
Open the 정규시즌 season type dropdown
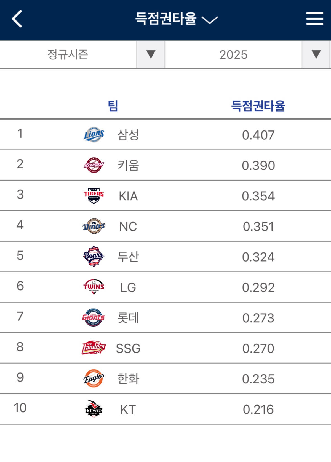[151, 54]
